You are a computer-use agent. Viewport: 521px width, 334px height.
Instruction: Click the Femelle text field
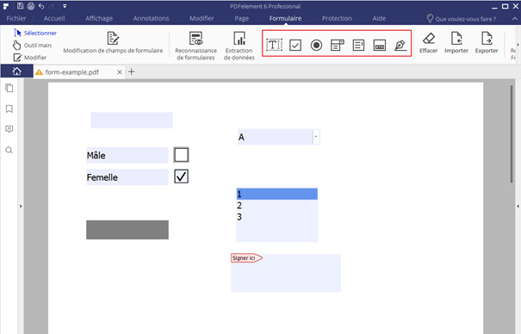(127, 177)
